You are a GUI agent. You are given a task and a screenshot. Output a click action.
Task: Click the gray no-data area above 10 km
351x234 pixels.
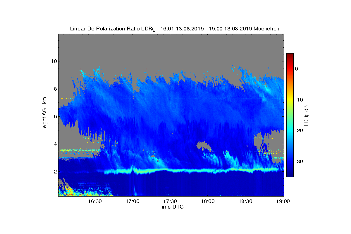pos(171,47)
